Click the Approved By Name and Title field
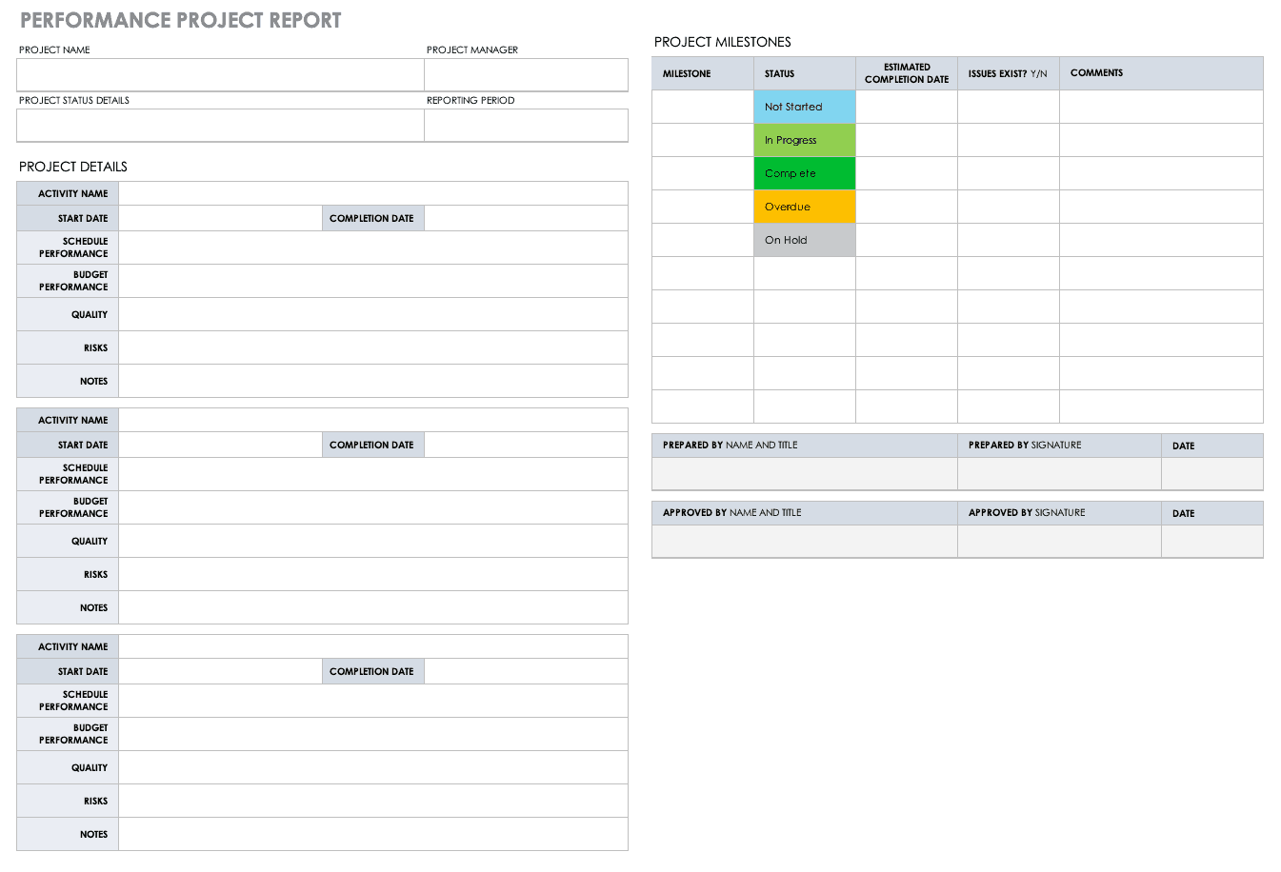1281x872 pixels. pos(804,541)
